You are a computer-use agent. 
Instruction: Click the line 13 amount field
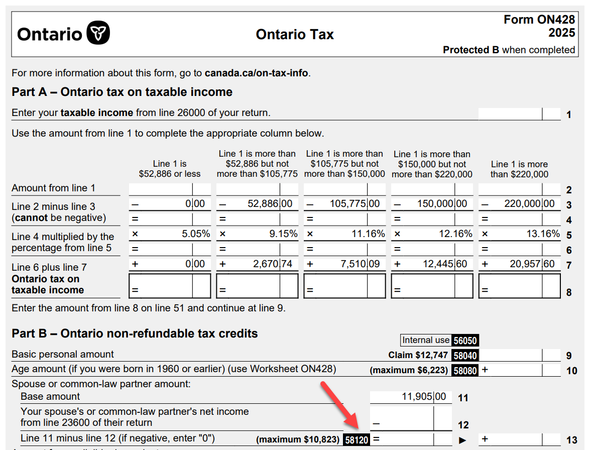[519, 439]
